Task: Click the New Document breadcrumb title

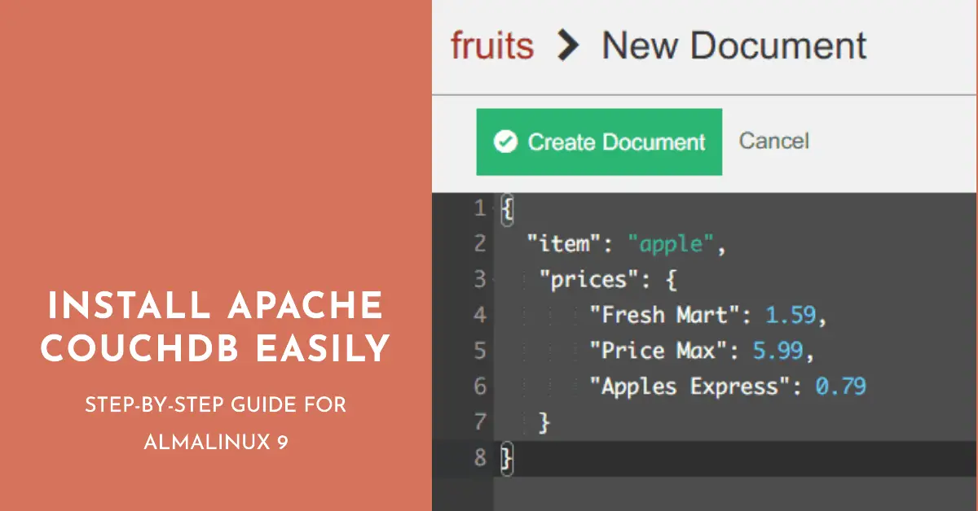Action: click(733, 46)
